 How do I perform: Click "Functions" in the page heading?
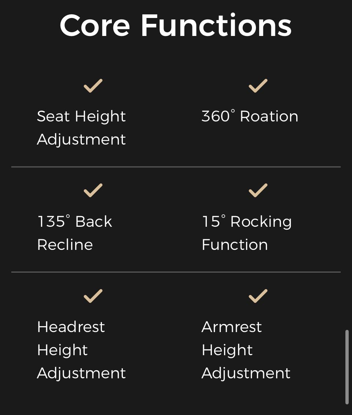coord(216,26)
